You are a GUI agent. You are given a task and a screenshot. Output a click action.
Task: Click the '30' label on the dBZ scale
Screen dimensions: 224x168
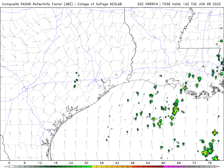[x=86, y=163]
